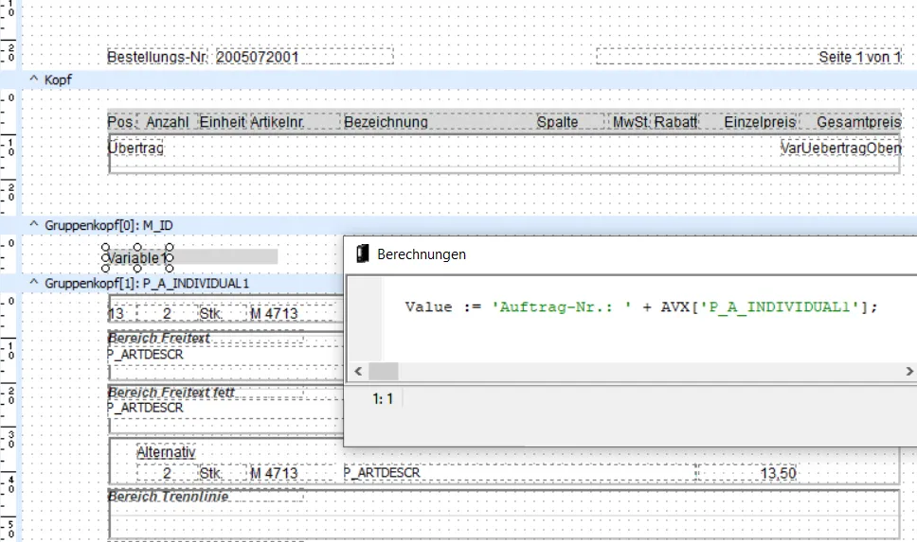
Task: Collapse the Gruppenkopf[1]: P_A_INDIVIDUAL1 band
Action: coord(34,283)
